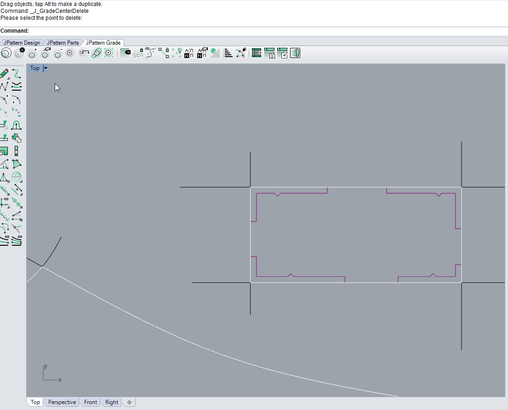Add a new viewport tab with plus button
This screenshot has height=410, width=508.
click(x=130, y=402)
